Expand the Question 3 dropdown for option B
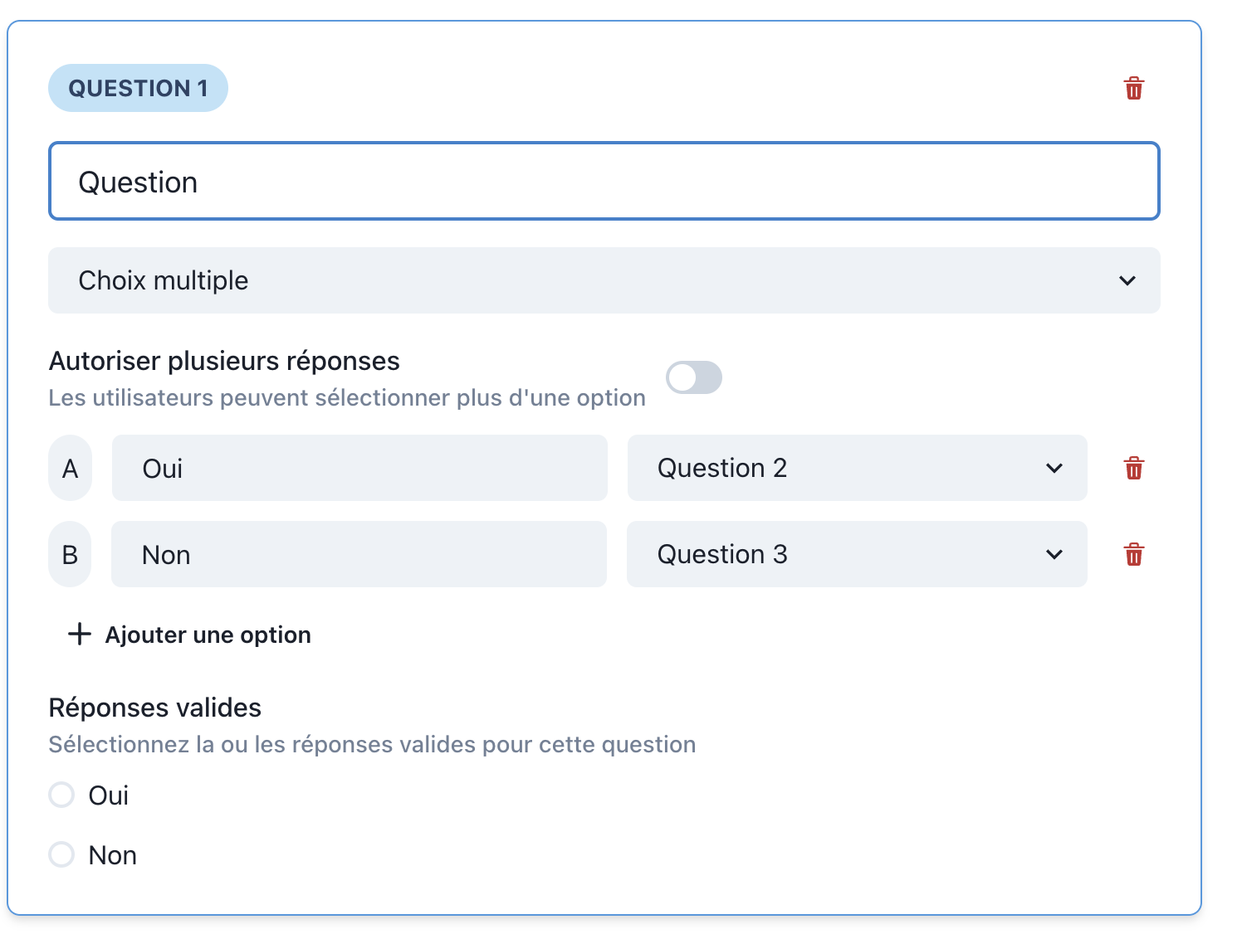The image size is (1242, 934). [856, 554]
